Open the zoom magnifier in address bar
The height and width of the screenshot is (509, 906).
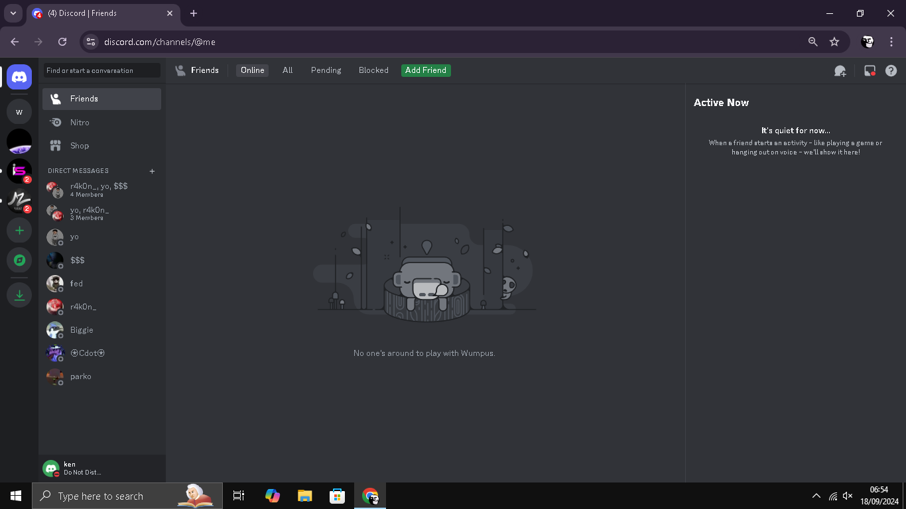[812, 42]
